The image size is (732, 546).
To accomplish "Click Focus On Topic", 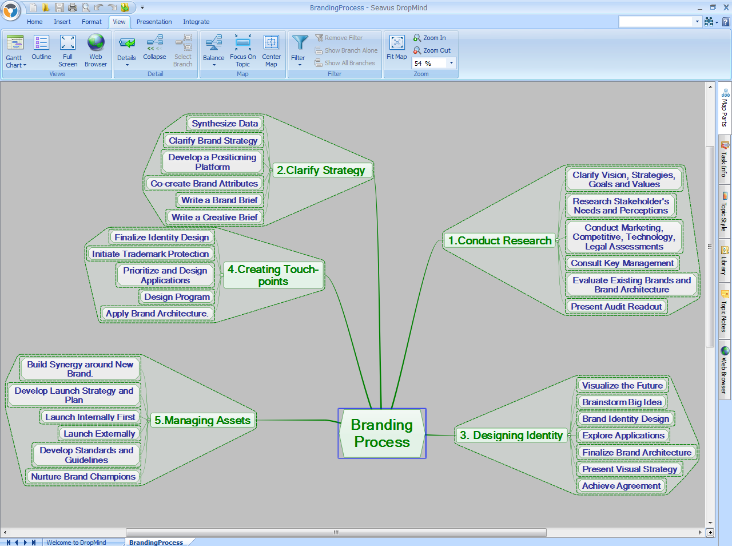I will click(x=242, y=51).
